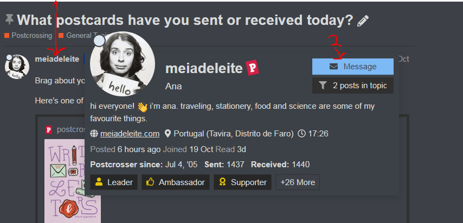
Task: Click the envelope icon in Message button
Action: coord(333,67)
